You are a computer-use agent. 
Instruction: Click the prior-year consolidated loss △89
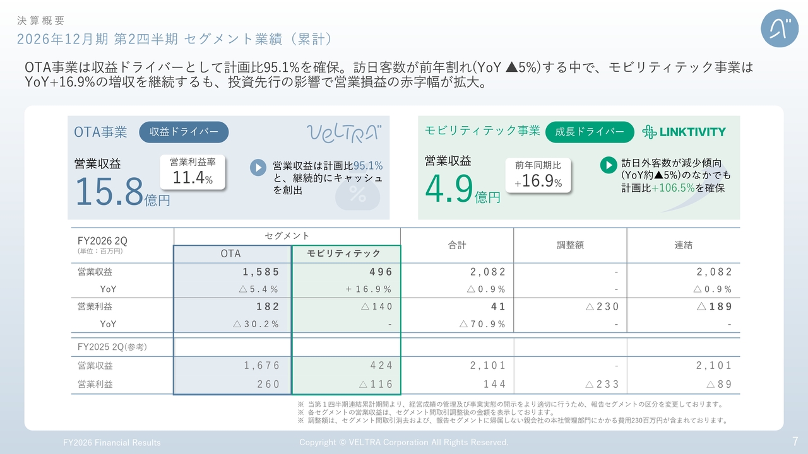click(720, 384)
